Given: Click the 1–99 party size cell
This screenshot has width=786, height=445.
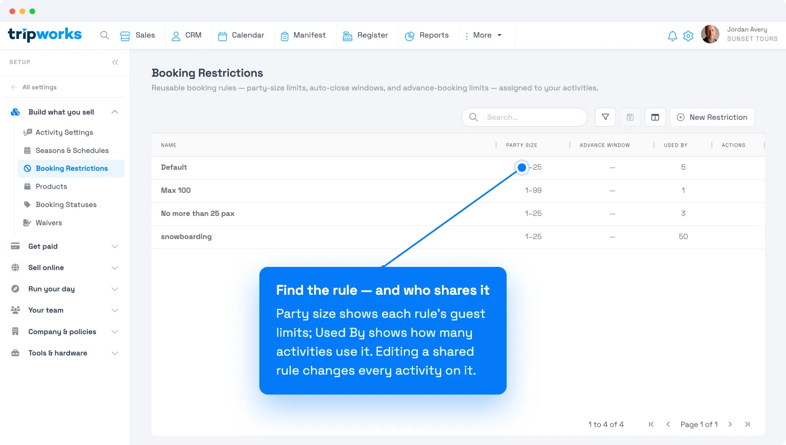Looking at the screenshot, I should pyautogui.click(x=533, y=191).
